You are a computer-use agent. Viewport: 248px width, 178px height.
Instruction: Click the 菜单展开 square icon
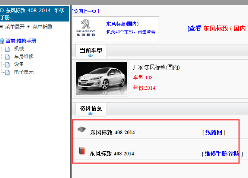(x=1, y=26)
